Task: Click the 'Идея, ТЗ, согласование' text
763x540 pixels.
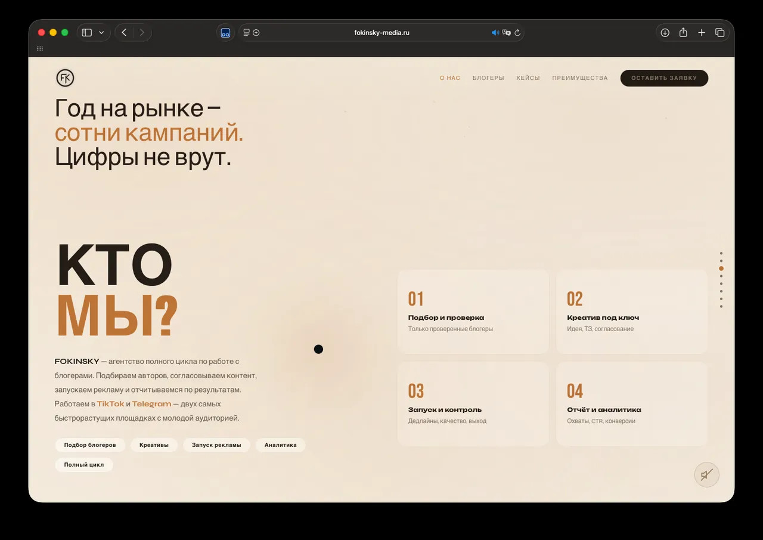Action: tap(600, 329)
